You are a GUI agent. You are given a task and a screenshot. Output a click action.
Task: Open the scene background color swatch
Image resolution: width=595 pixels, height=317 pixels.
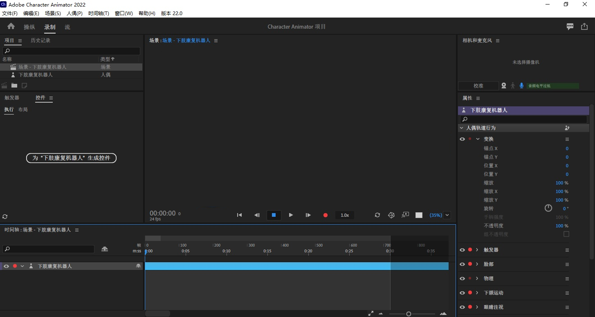[419, 215]
